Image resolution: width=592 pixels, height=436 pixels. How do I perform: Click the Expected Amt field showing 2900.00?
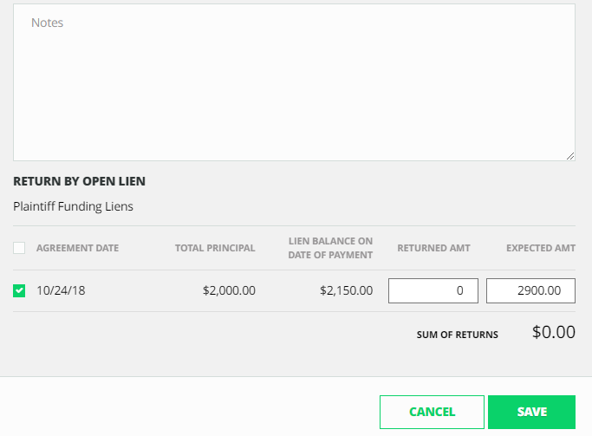[530, 290]
